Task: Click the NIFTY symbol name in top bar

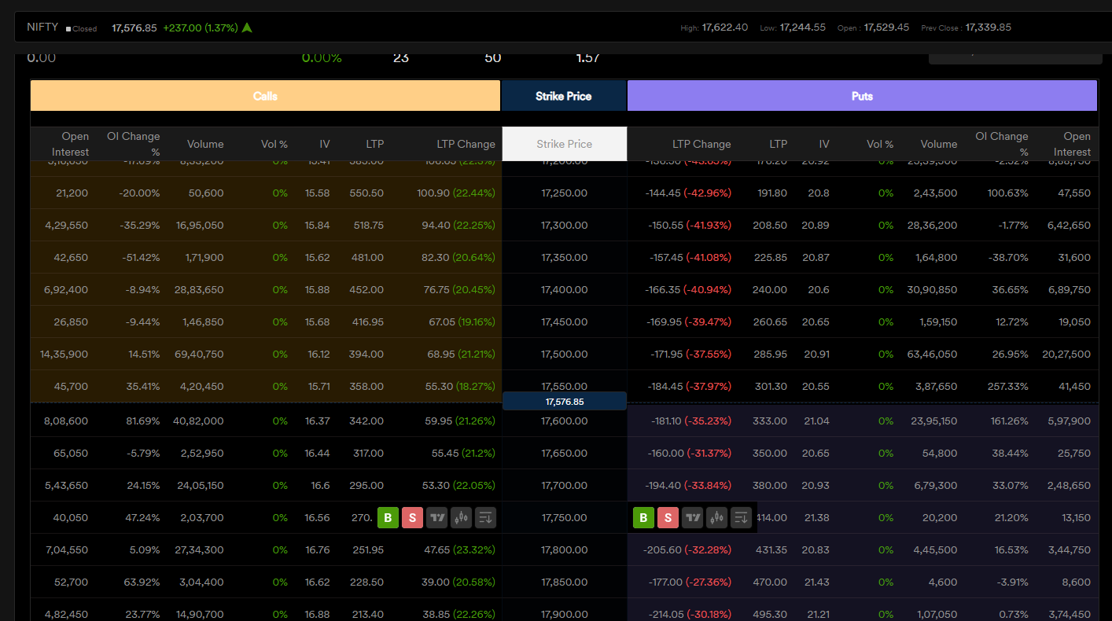Action: (x=42, y=27)
